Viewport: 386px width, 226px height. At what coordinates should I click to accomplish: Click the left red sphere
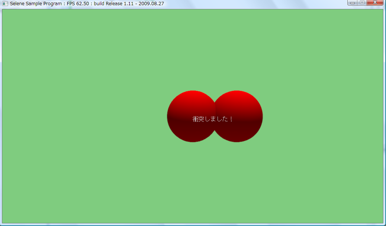click(x=191, y=116)
